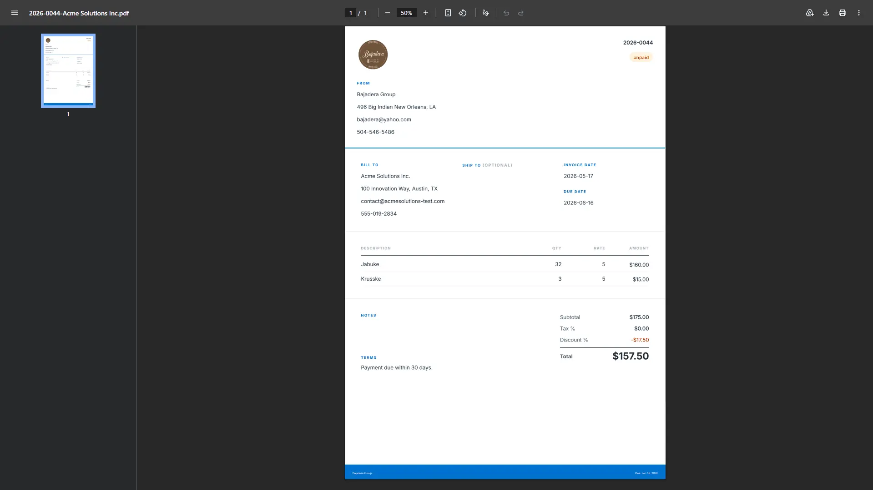This screenshot has height=490, width=873.
Task: Open the more actions menu
Action: 859,13
